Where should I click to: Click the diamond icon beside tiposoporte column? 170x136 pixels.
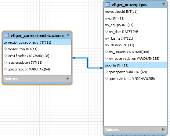click(106, 72)
